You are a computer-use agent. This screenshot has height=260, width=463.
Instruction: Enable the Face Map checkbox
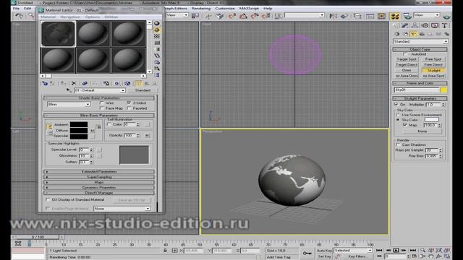point(102,108)
